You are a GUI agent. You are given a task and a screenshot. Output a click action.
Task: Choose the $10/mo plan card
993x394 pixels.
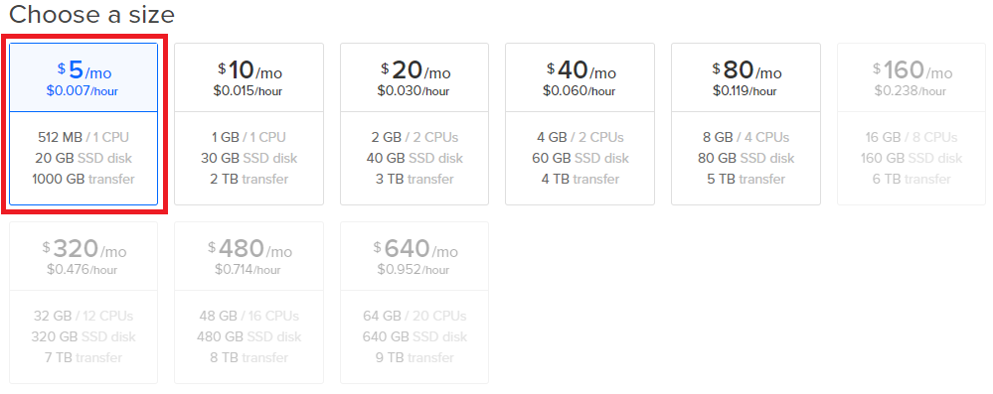click(x=248, y=124)
